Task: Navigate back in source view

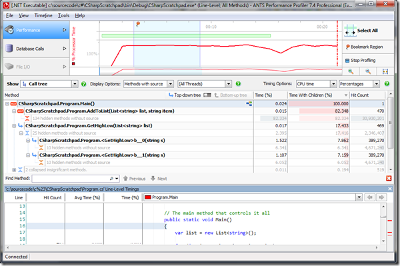Action: [370, 197]
